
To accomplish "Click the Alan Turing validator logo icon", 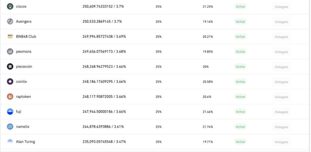I will click(10, 142).
